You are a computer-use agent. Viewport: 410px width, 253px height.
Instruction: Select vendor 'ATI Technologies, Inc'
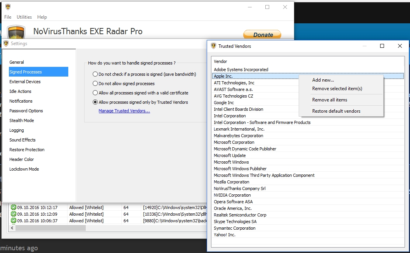234,83
